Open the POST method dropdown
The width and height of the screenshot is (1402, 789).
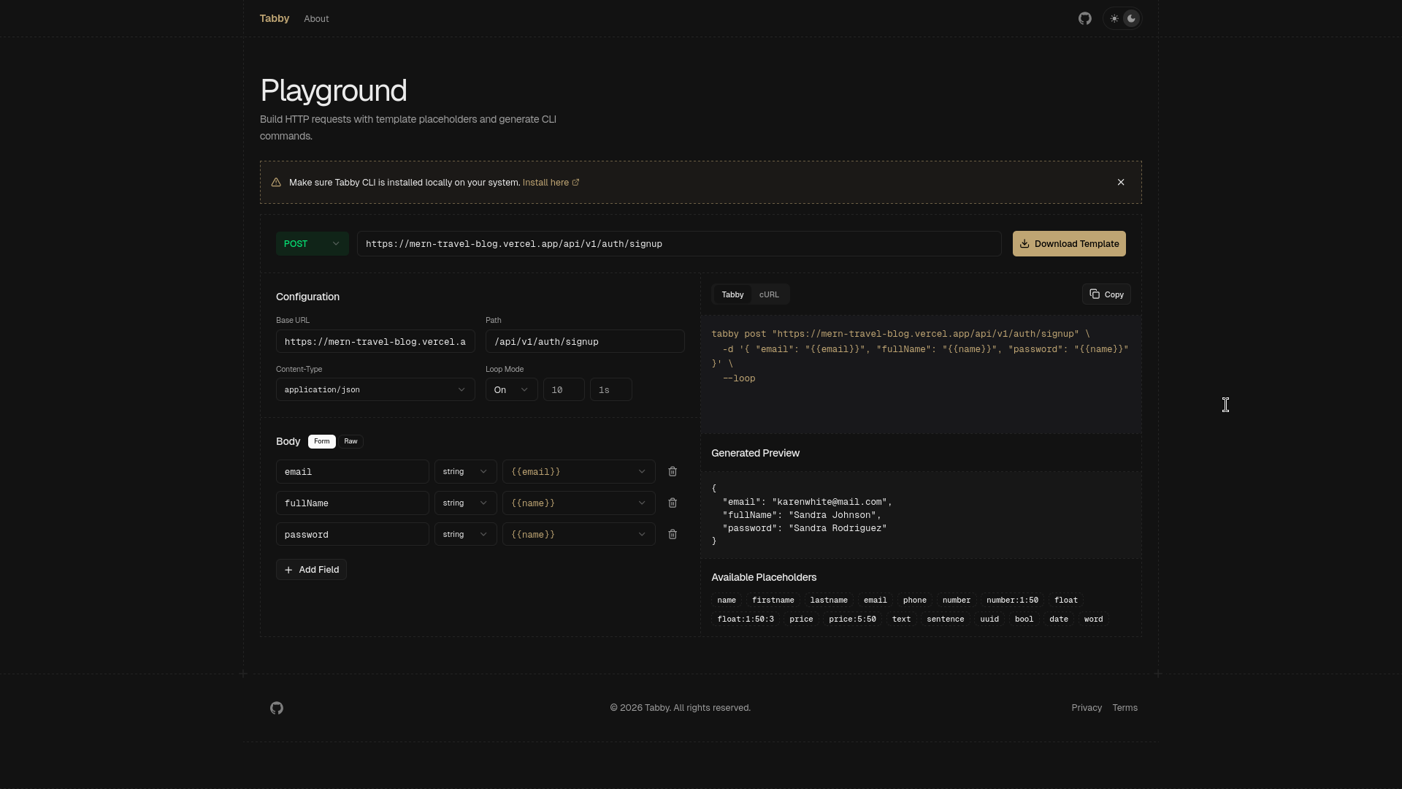pyautogui.click(x=312, y=244)
